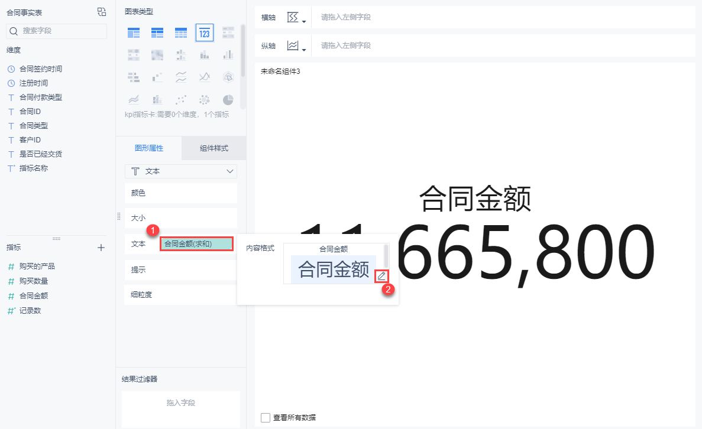Select the 是否已经交货 dimension field
The image size is (702, 429).
(x=41, y=154)
